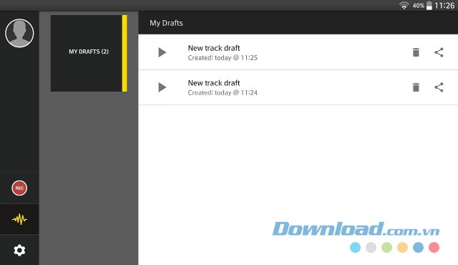
Task: Play the draft created at 11:24
Action: [162, 87]
